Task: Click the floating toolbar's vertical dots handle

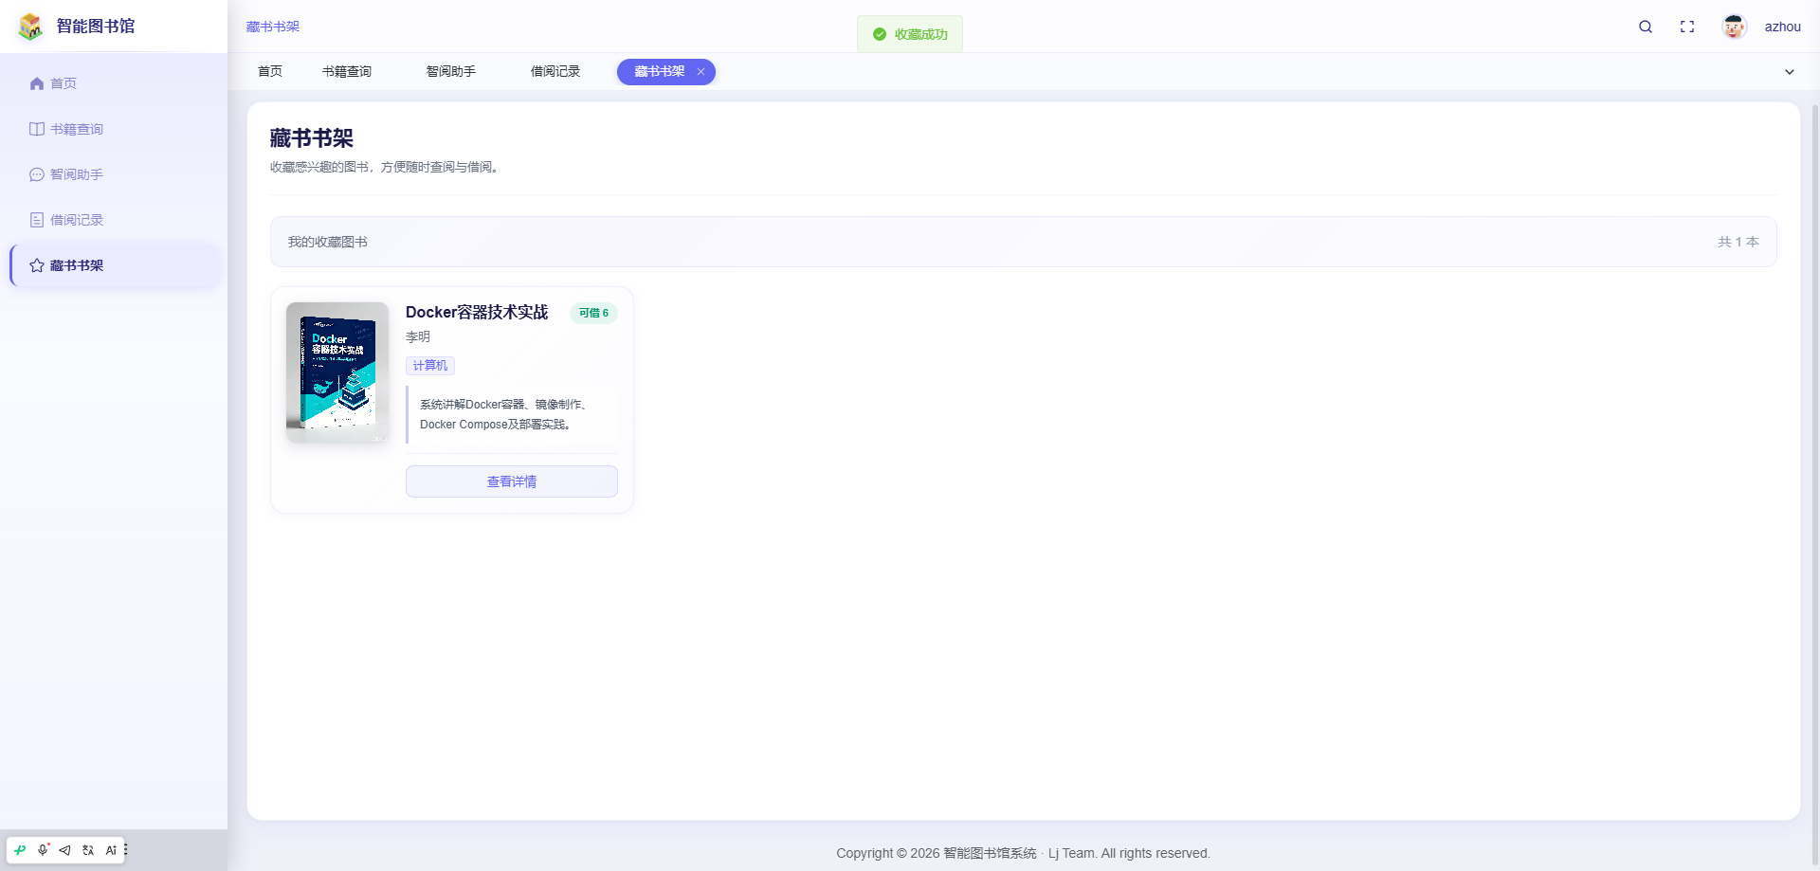Action: [x=125, y=850]
